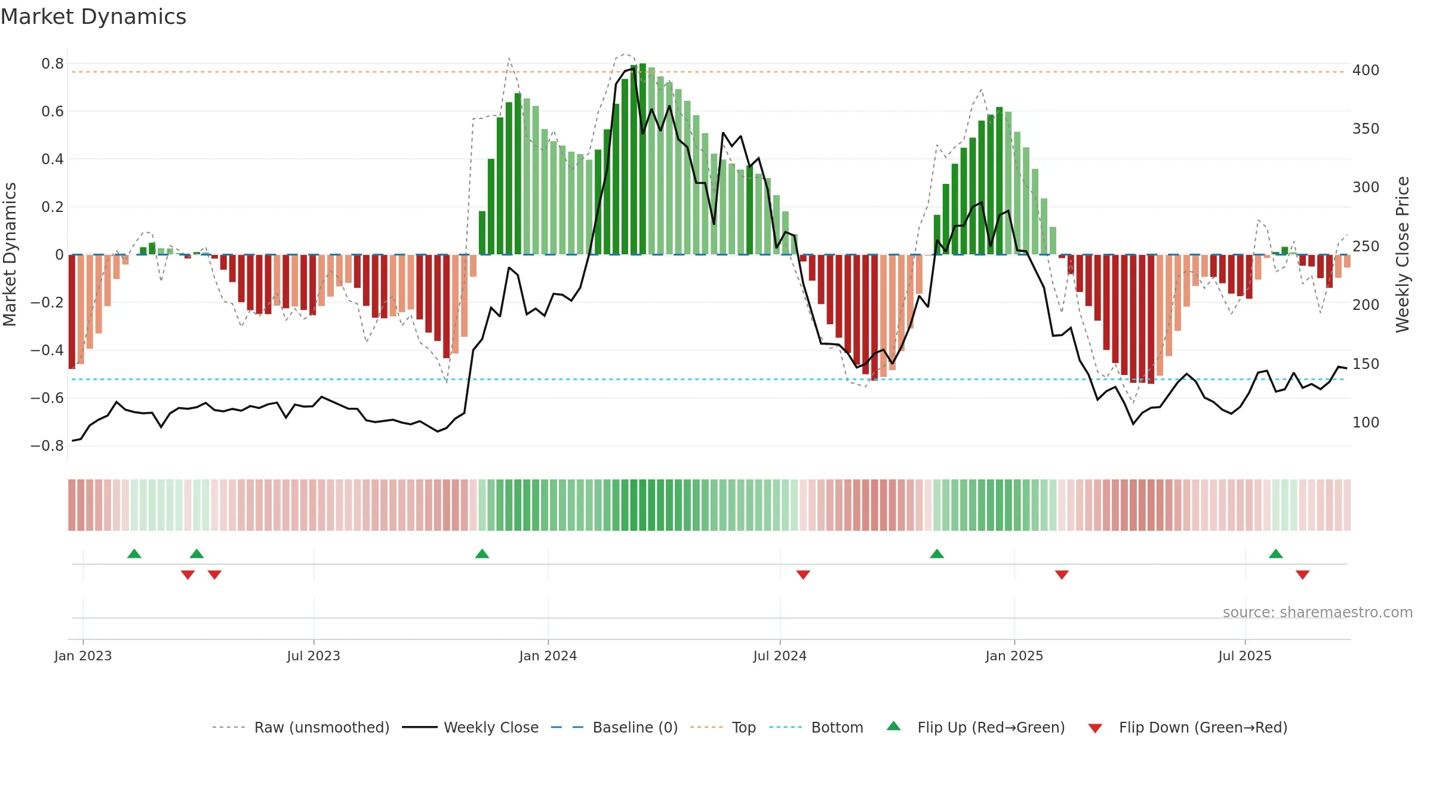The image size is (1433, 806).
Task: Click the Jul 2025 x-axis label
Action: [x=1245, y=656]
